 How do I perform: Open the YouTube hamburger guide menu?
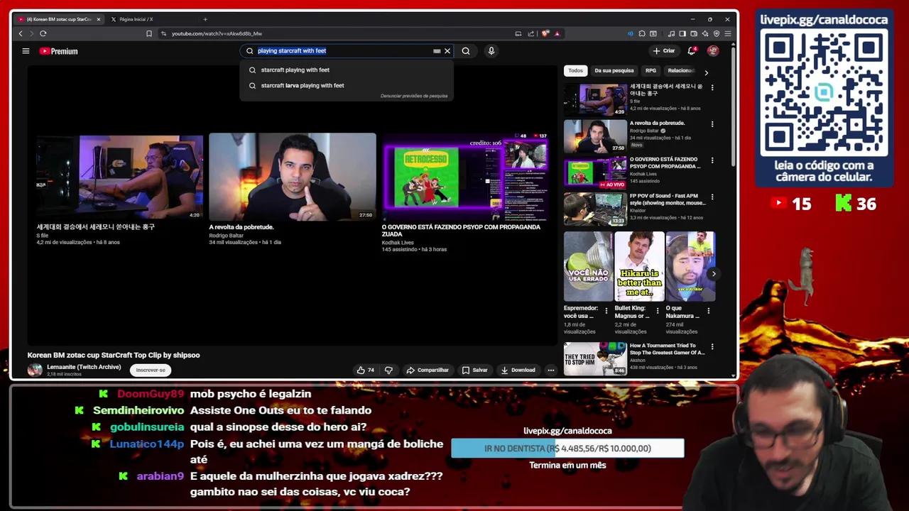pos(26,51)
